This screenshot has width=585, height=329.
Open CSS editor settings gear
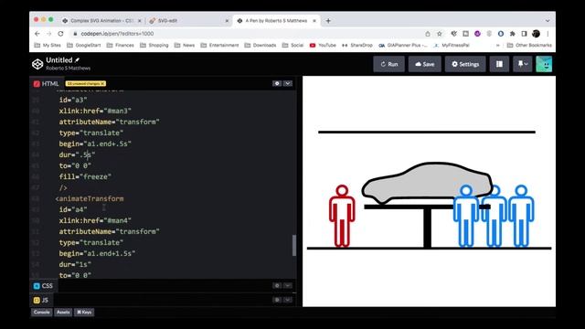point(277,285)
